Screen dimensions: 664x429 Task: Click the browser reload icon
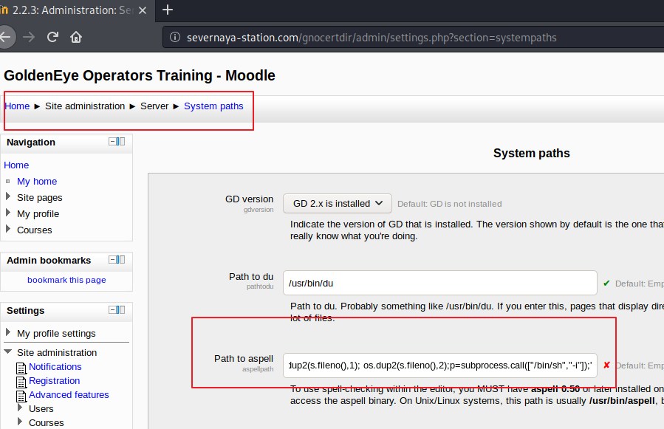[52, 37]
